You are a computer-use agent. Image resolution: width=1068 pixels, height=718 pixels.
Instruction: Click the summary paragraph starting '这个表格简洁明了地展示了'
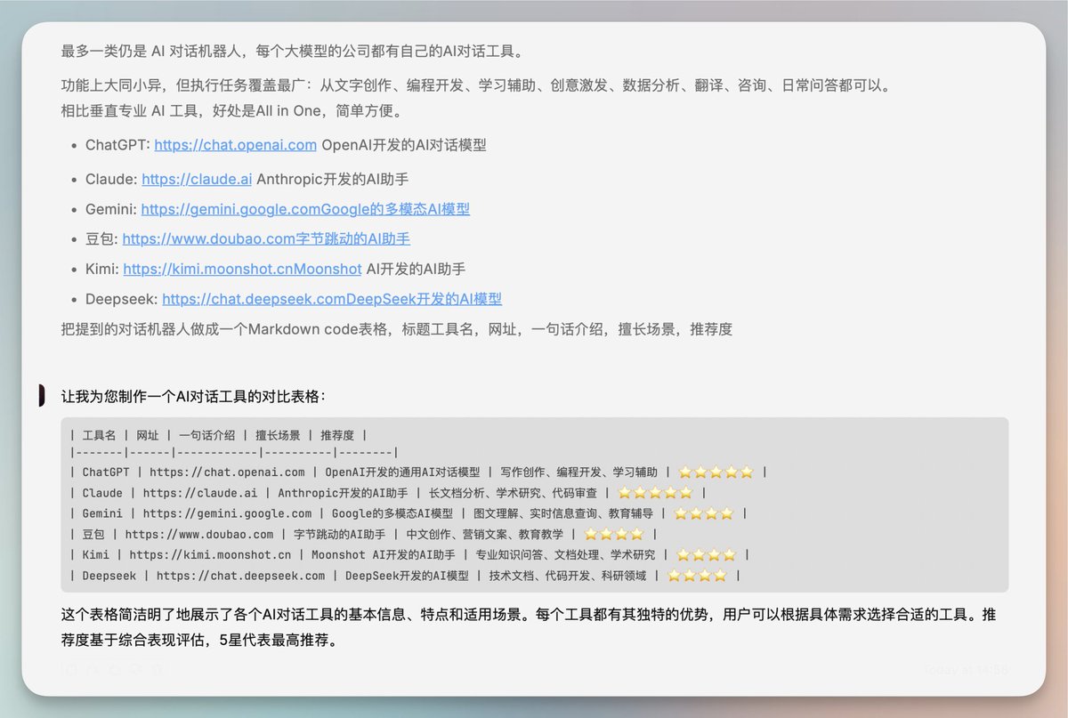[x=529, y=613]
